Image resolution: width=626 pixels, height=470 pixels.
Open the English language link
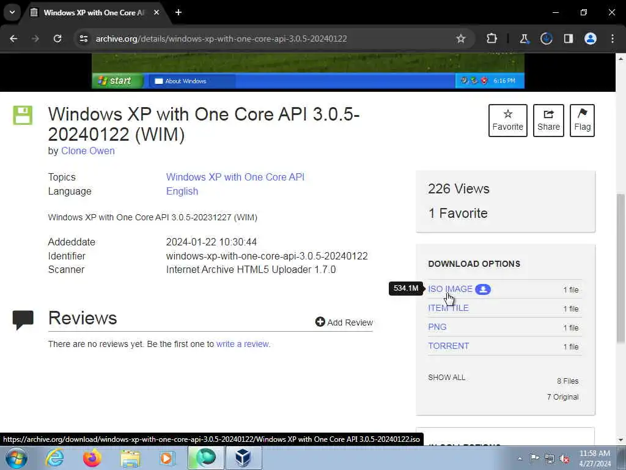(x=182, y=192)
